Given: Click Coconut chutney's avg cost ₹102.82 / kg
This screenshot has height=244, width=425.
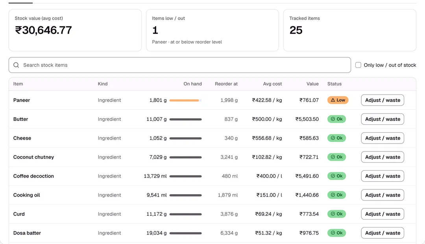Looking at the screenshot, I should (267, 157).
